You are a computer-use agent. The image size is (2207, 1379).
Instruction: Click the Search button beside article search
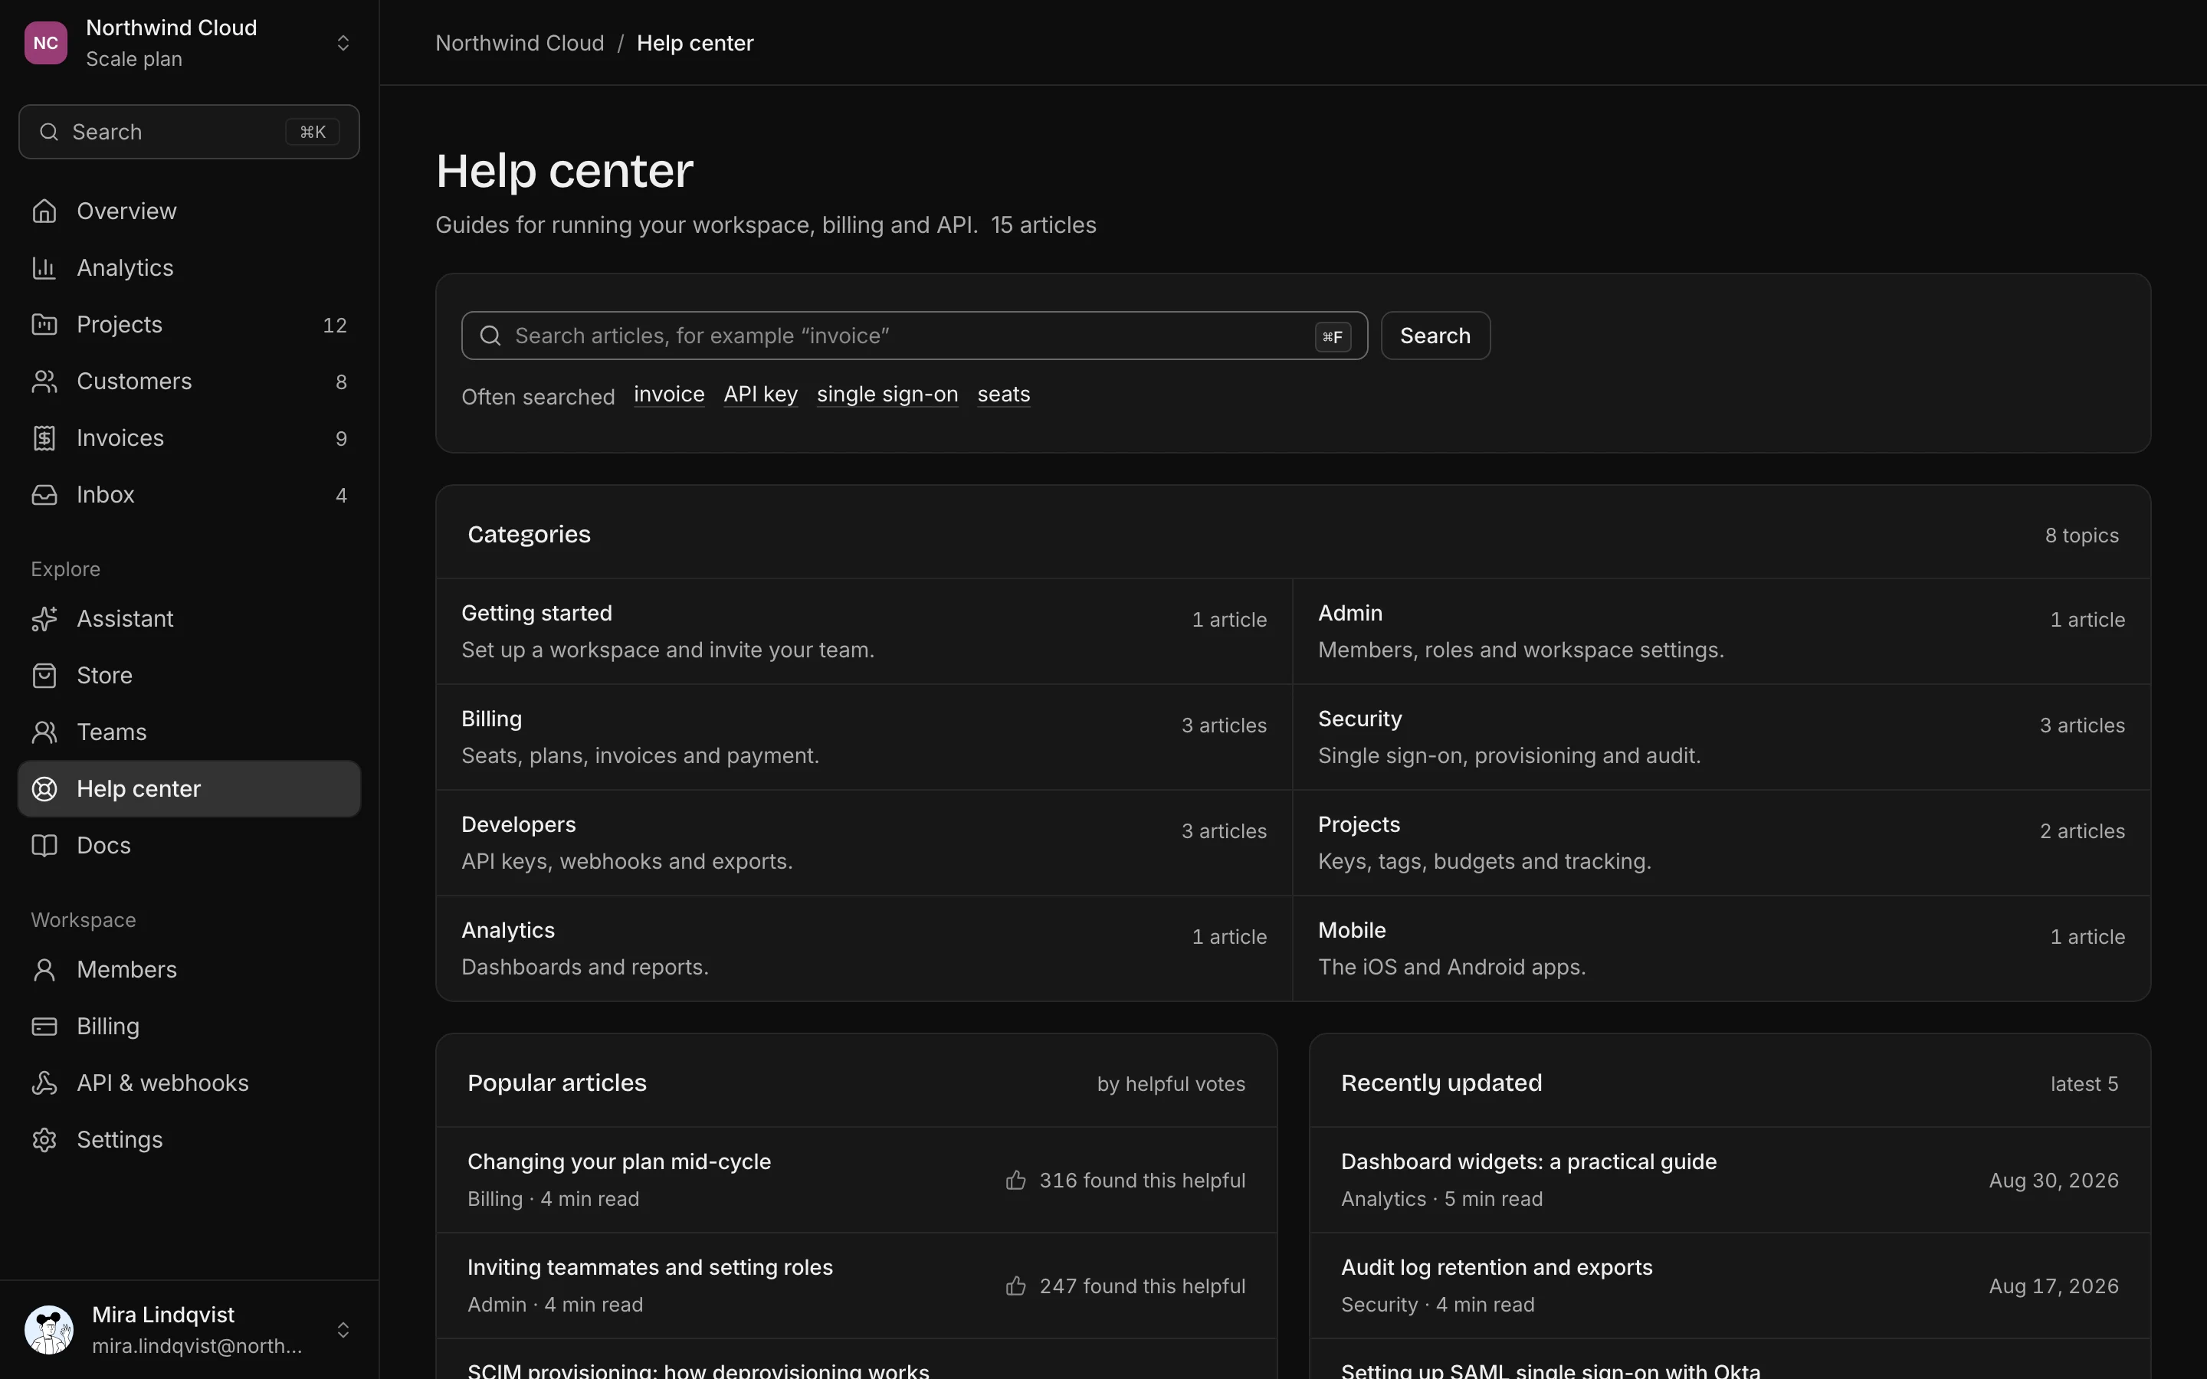(x=1435, y=336)
